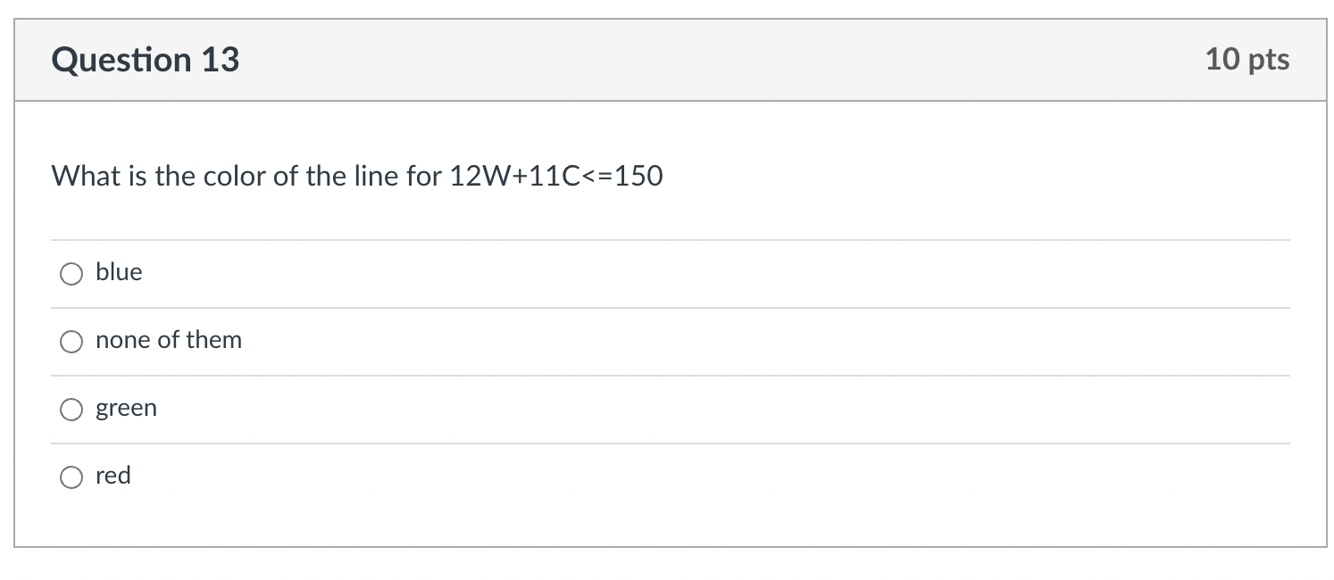Image resolution: width=1334 pixels, height=580 pixels.
Task: Select the 'green' answer option
Action: 71,409
